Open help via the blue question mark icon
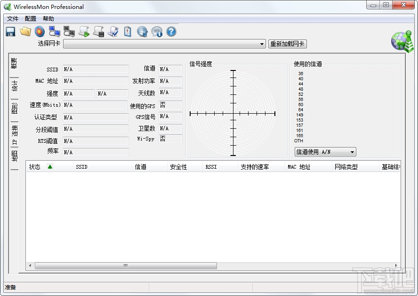Screen dimensions: 418x296 tap(171, 31)
